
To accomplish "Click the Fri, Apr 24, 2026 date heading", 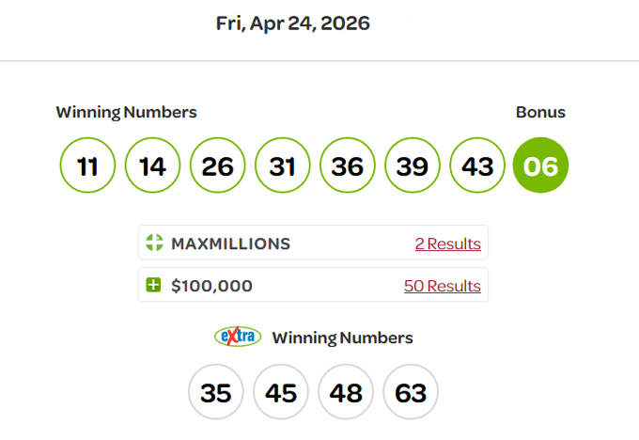I will (293, 24).
